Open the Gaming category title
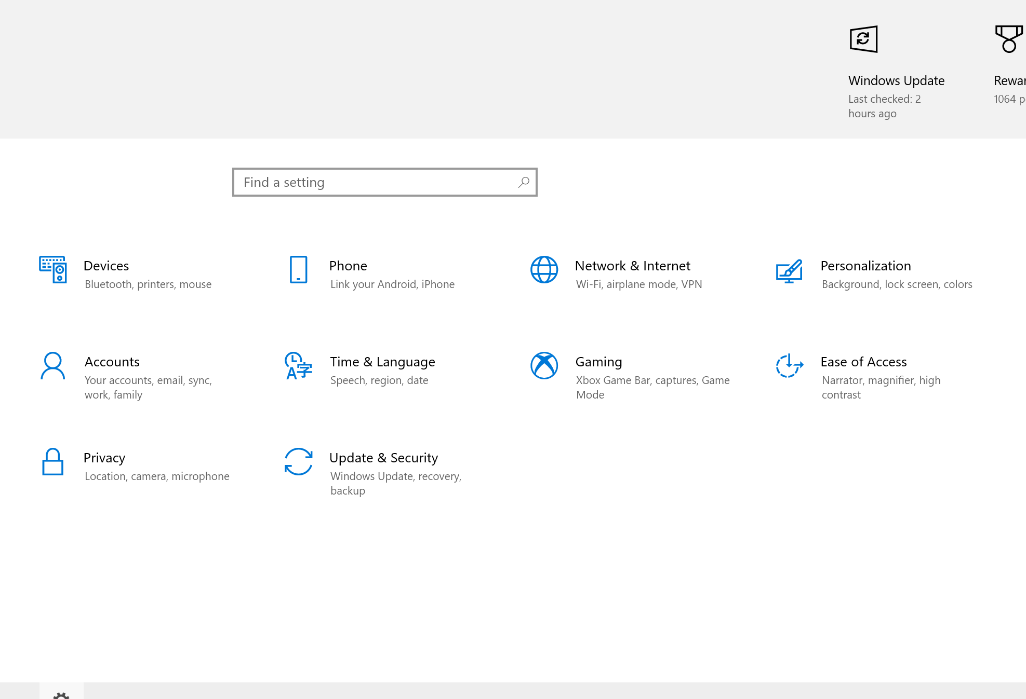Image resolution: width=1026 pixels, height=699 pixels. (598, 362)
